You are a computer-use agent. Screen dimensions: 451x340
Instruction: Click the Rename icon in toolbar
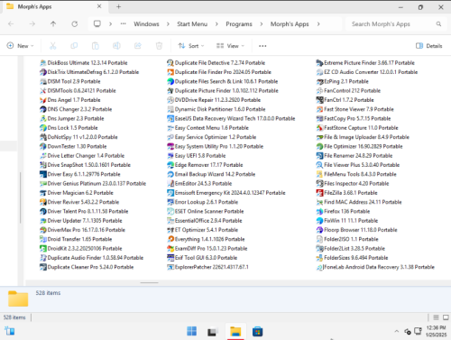pyautogui.click(x=116, y=46)
